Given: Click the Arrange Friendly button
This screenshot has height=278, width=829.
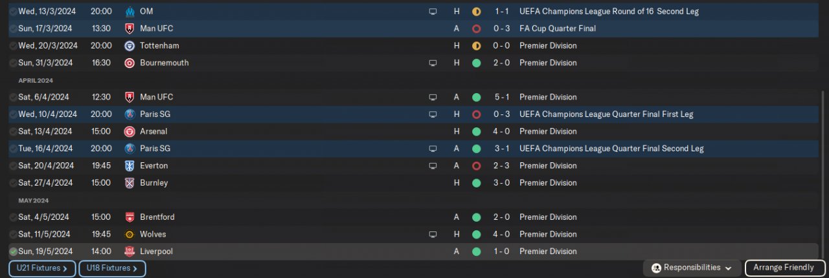Looking at the screenshot, I should (785, 268).
